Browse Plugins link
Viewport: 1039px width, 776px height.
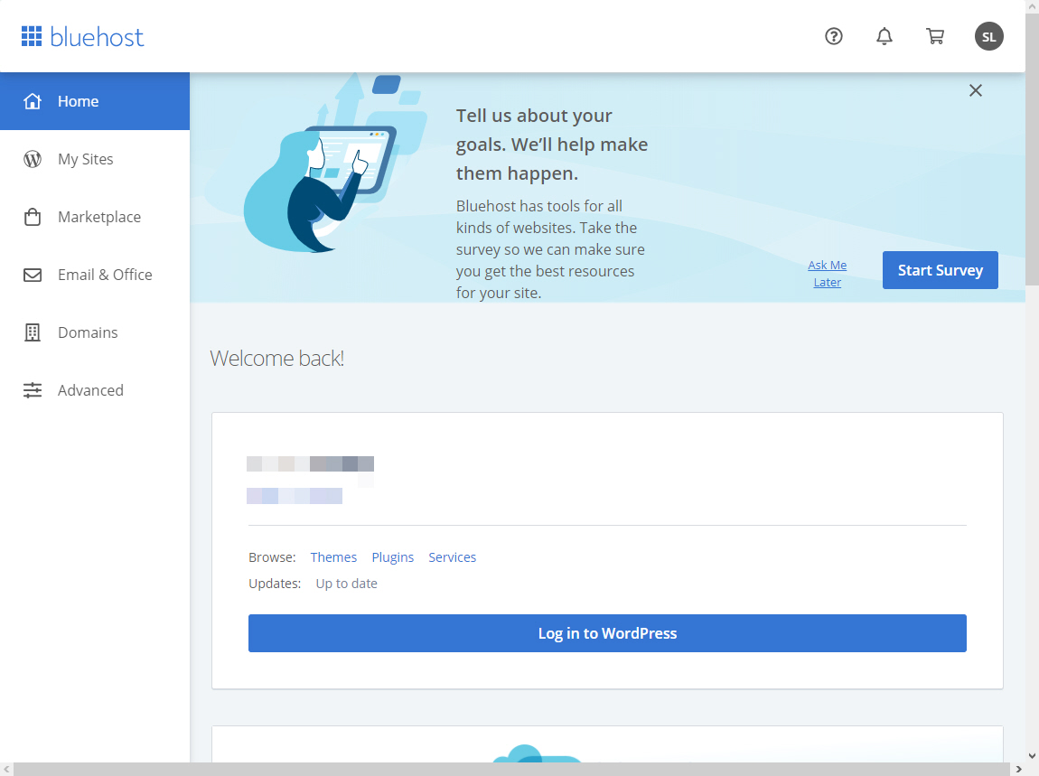392,557
